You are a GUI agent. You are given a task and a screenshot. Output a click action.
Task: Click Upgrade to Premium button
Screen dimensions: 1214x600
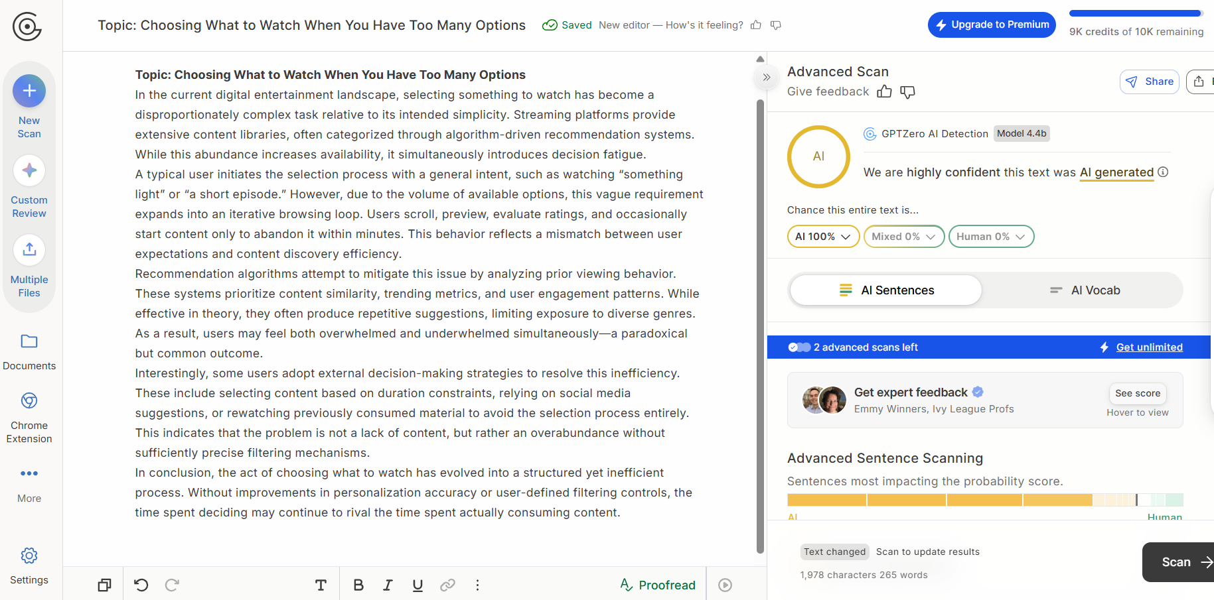tap(992, 25)
